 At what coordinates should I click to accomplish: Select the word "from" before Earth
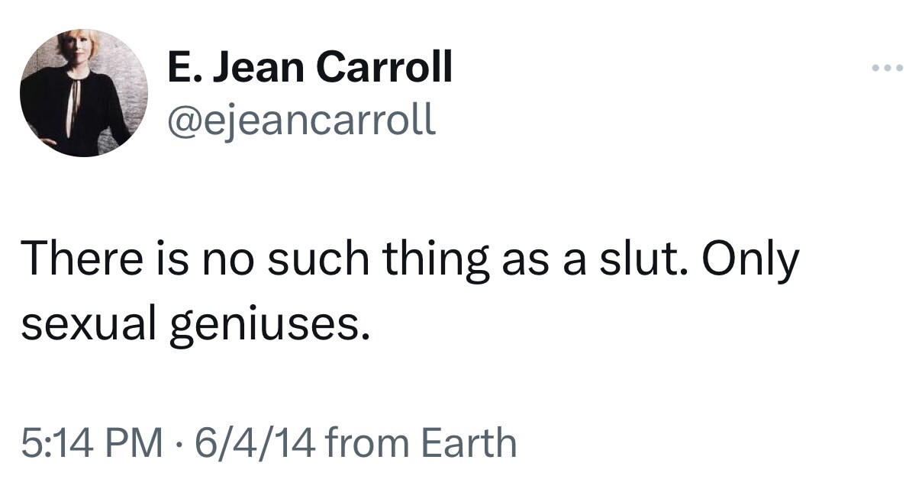(369, 443)
